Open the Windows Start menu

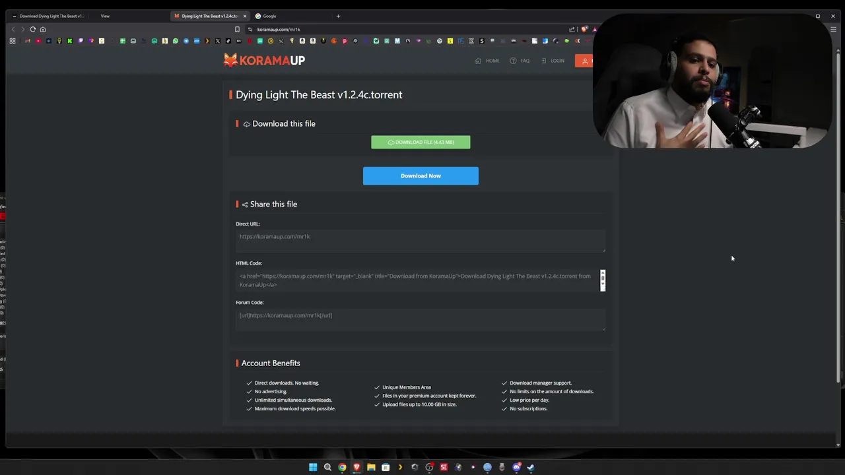(x=313, y=467)
